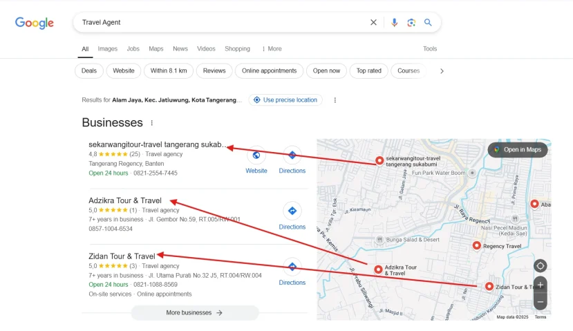Viewport: 573px width, 331px height.
Task: Switch to the News tab
Action: [180, 48]
